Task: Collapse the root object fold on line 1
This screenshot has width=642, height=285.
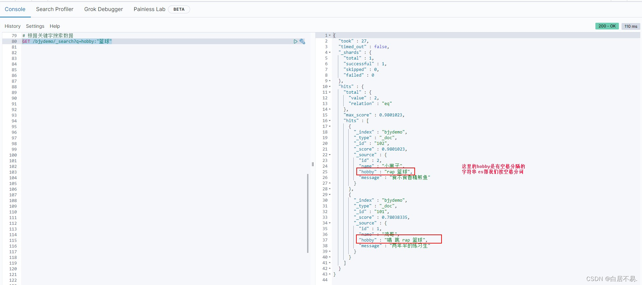Action: coord(330,35)
